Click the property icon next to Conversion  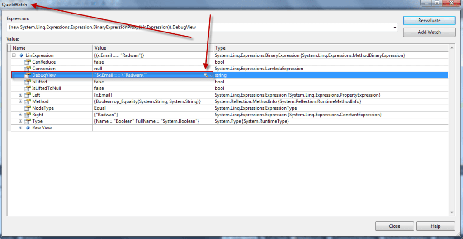tap(28, 69)
